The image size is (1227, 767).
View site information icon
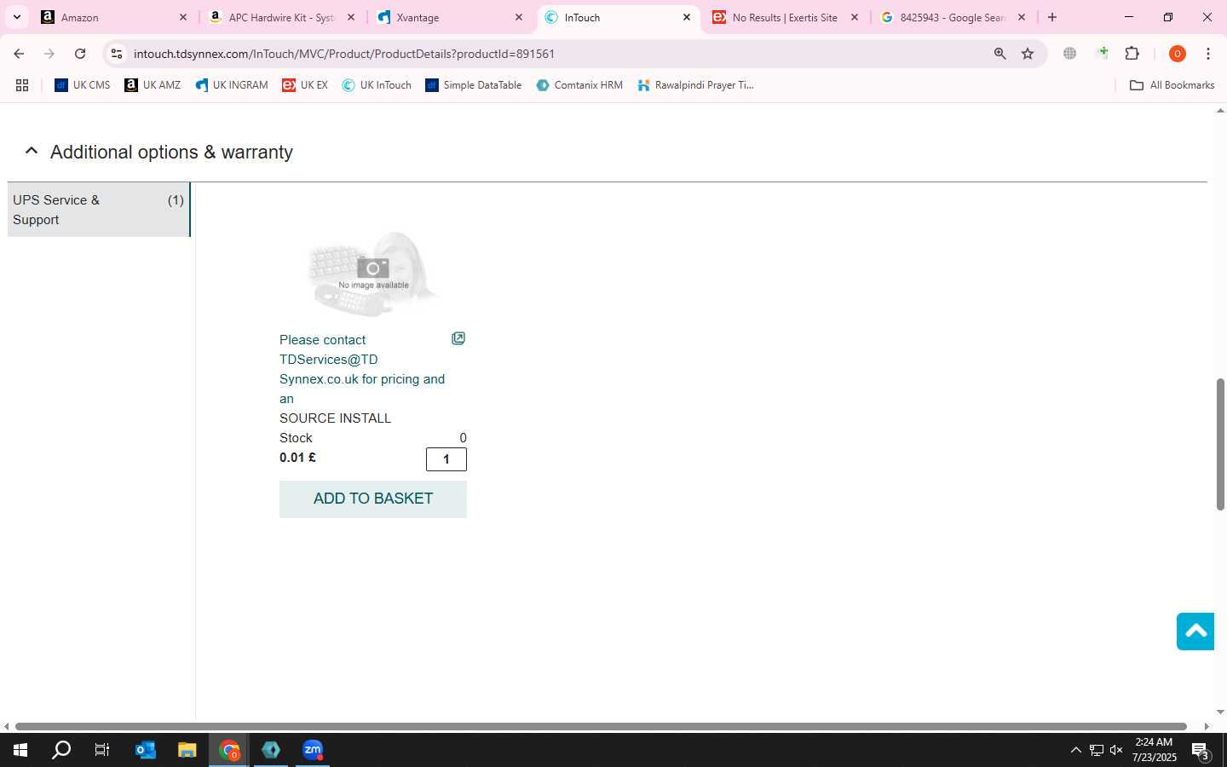(117, 54)
